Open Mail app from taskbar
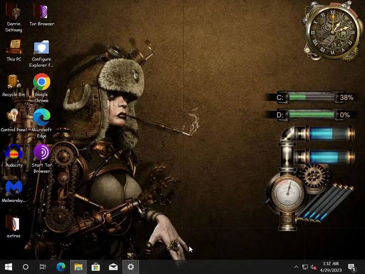The width and height of the screenshot is (365, 274). [113, 267]
